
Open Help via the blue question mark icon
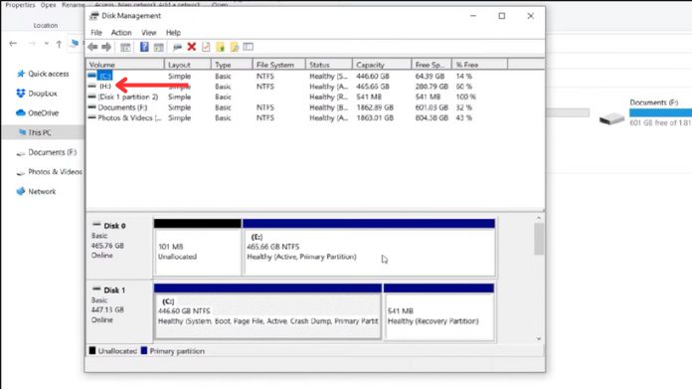point(144,47)
